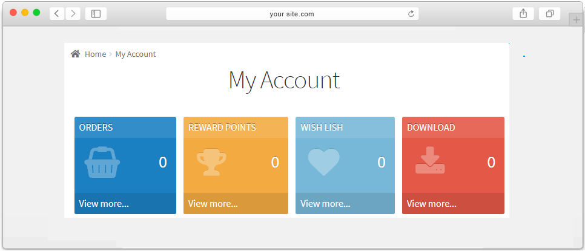Click the shopping basket icon in Orders
The width and height of the screenshot is (585, 251).
[x=102, y=162]
